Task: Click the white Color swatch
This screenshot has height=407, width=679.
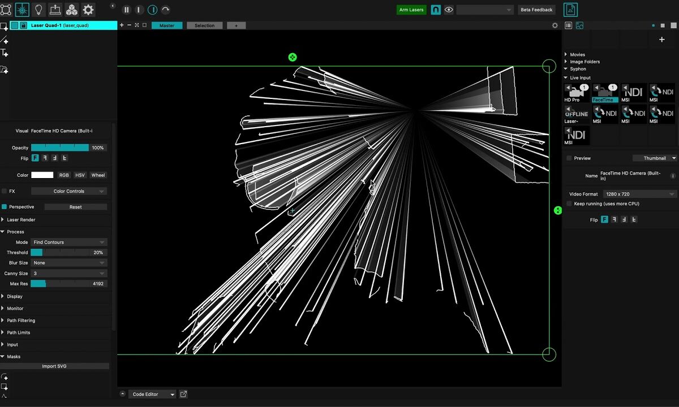Action: click(x=42, y=175)
